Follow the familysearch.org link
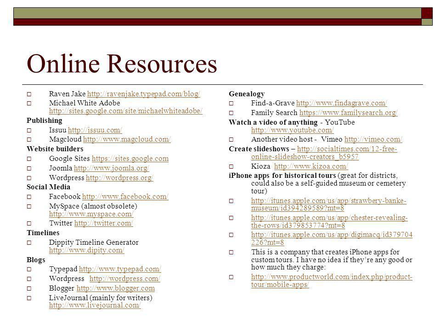This screenshot has height=330, width=441. (348, 113)
